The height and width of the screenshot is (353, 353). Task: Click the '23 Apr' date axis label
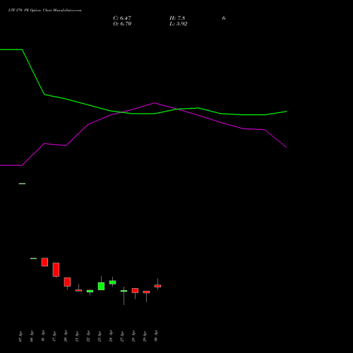point(100,337)
